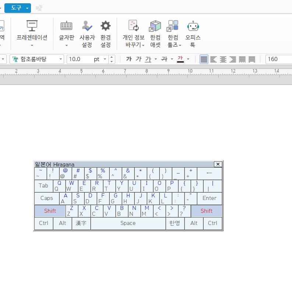Click right Shift key on virtual keyboard

207,211
